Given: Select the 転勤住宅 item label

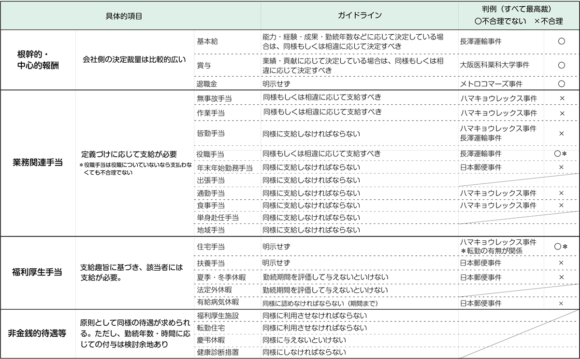Looking at the screenshot, I should (211, 328).
